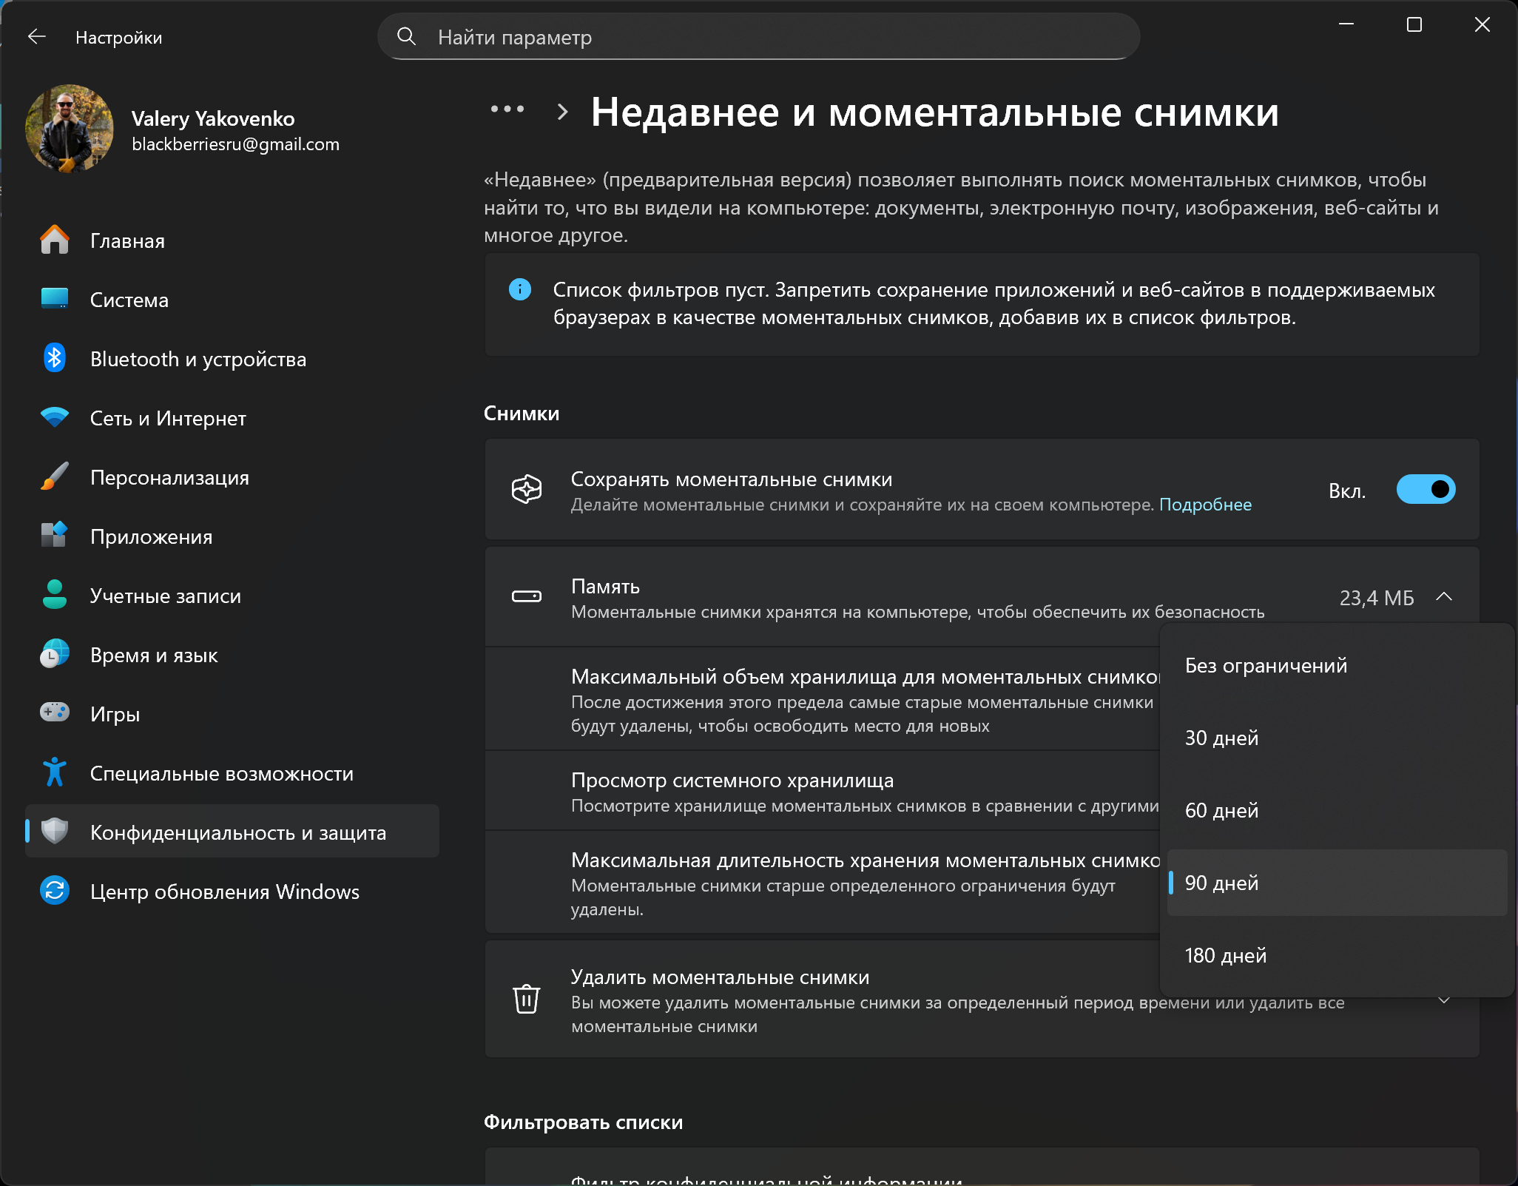Click the Windows Update sync icon
Screen dimensions: 1518x1186
(x=54, y=891)
